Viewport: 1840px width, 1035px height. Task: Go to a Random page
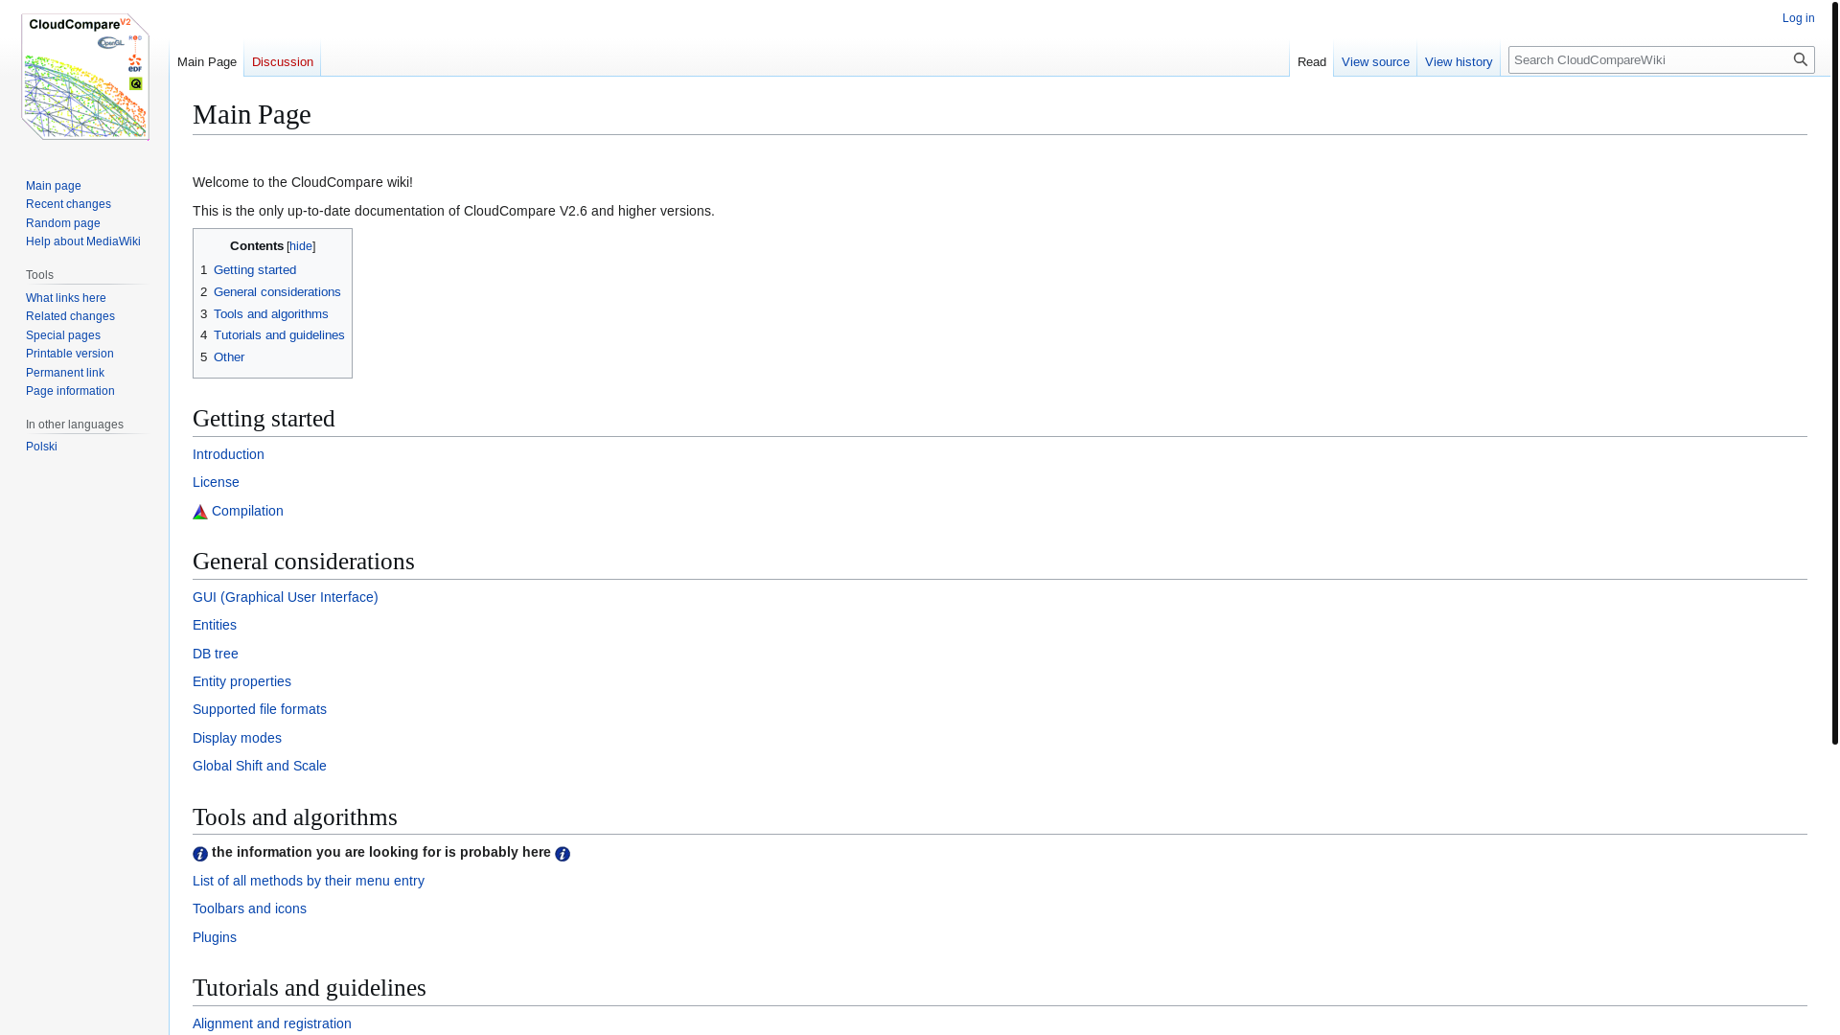(x=63, y=223)
